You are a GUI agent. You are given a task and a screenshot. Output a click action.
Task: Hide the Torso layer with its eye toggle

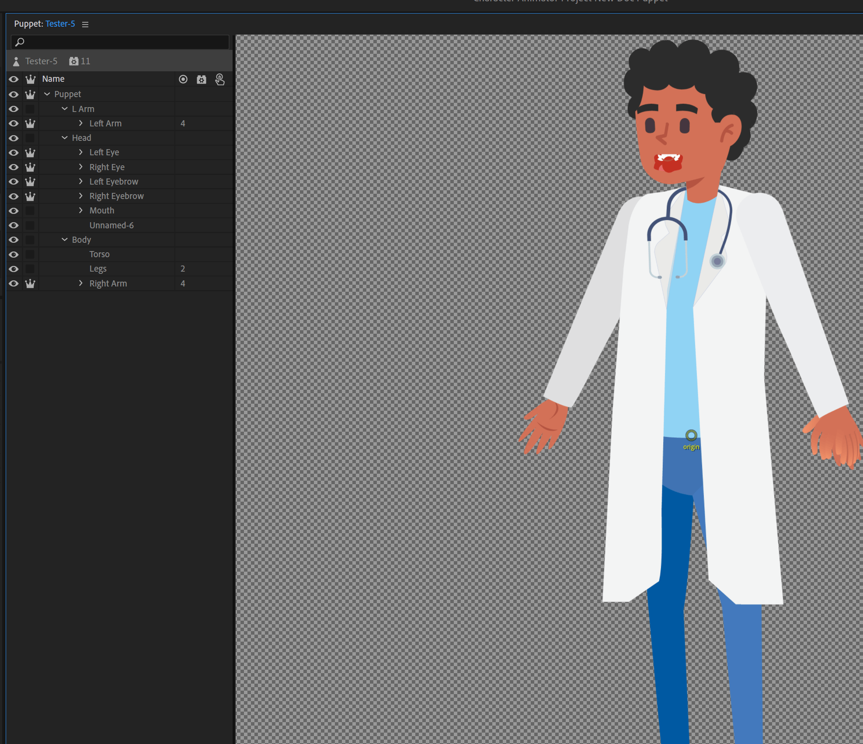[x=14, y=254]
